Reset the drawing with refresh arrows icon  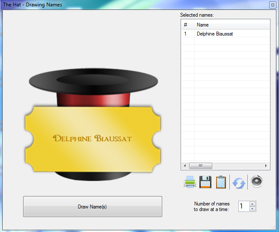[x=239, y=183]
